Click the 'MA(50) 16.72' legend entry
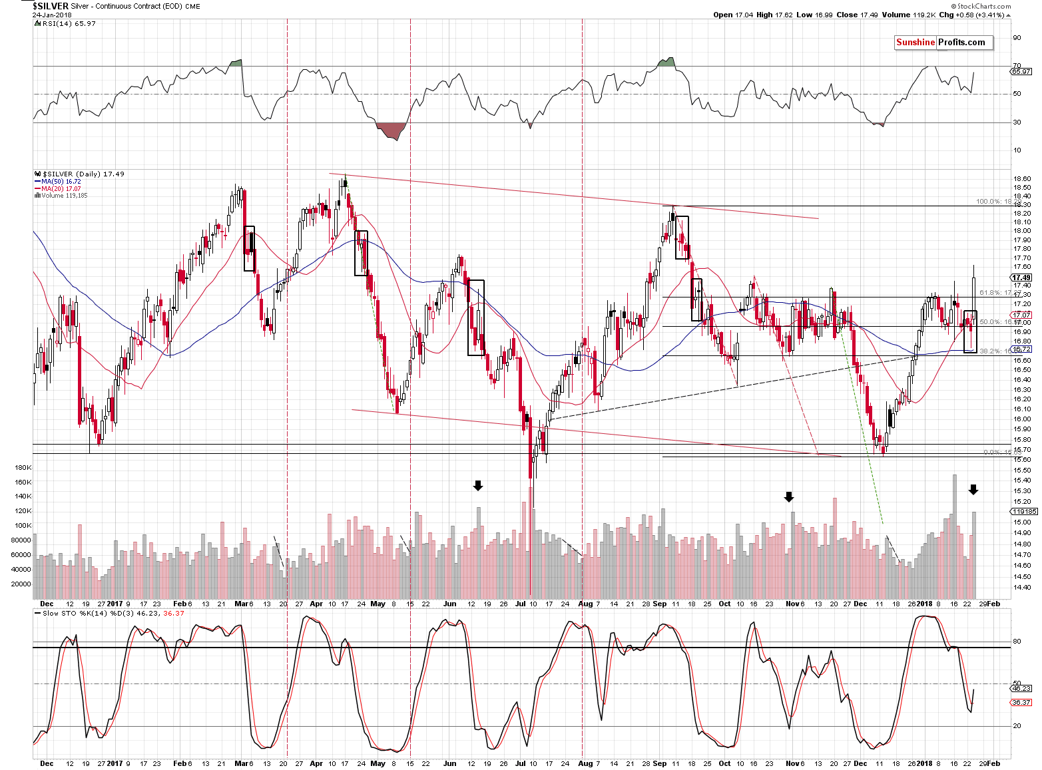The width and height of the screenshot is (1042, 770). pos(61,182)
